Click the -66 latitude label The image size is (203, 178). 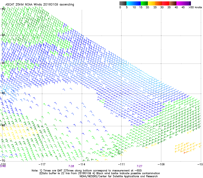(x=2, y=93)
